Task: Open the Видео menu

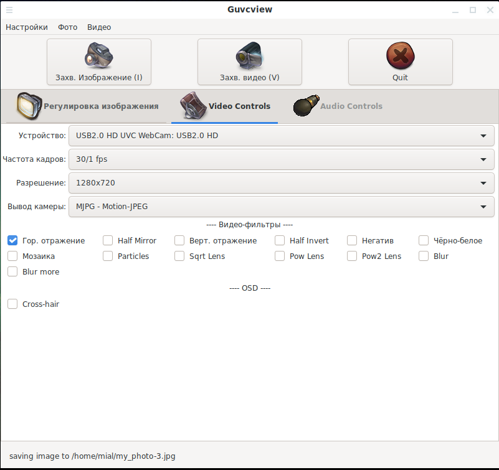Action: pyautogui.click(x=99, y=27)
